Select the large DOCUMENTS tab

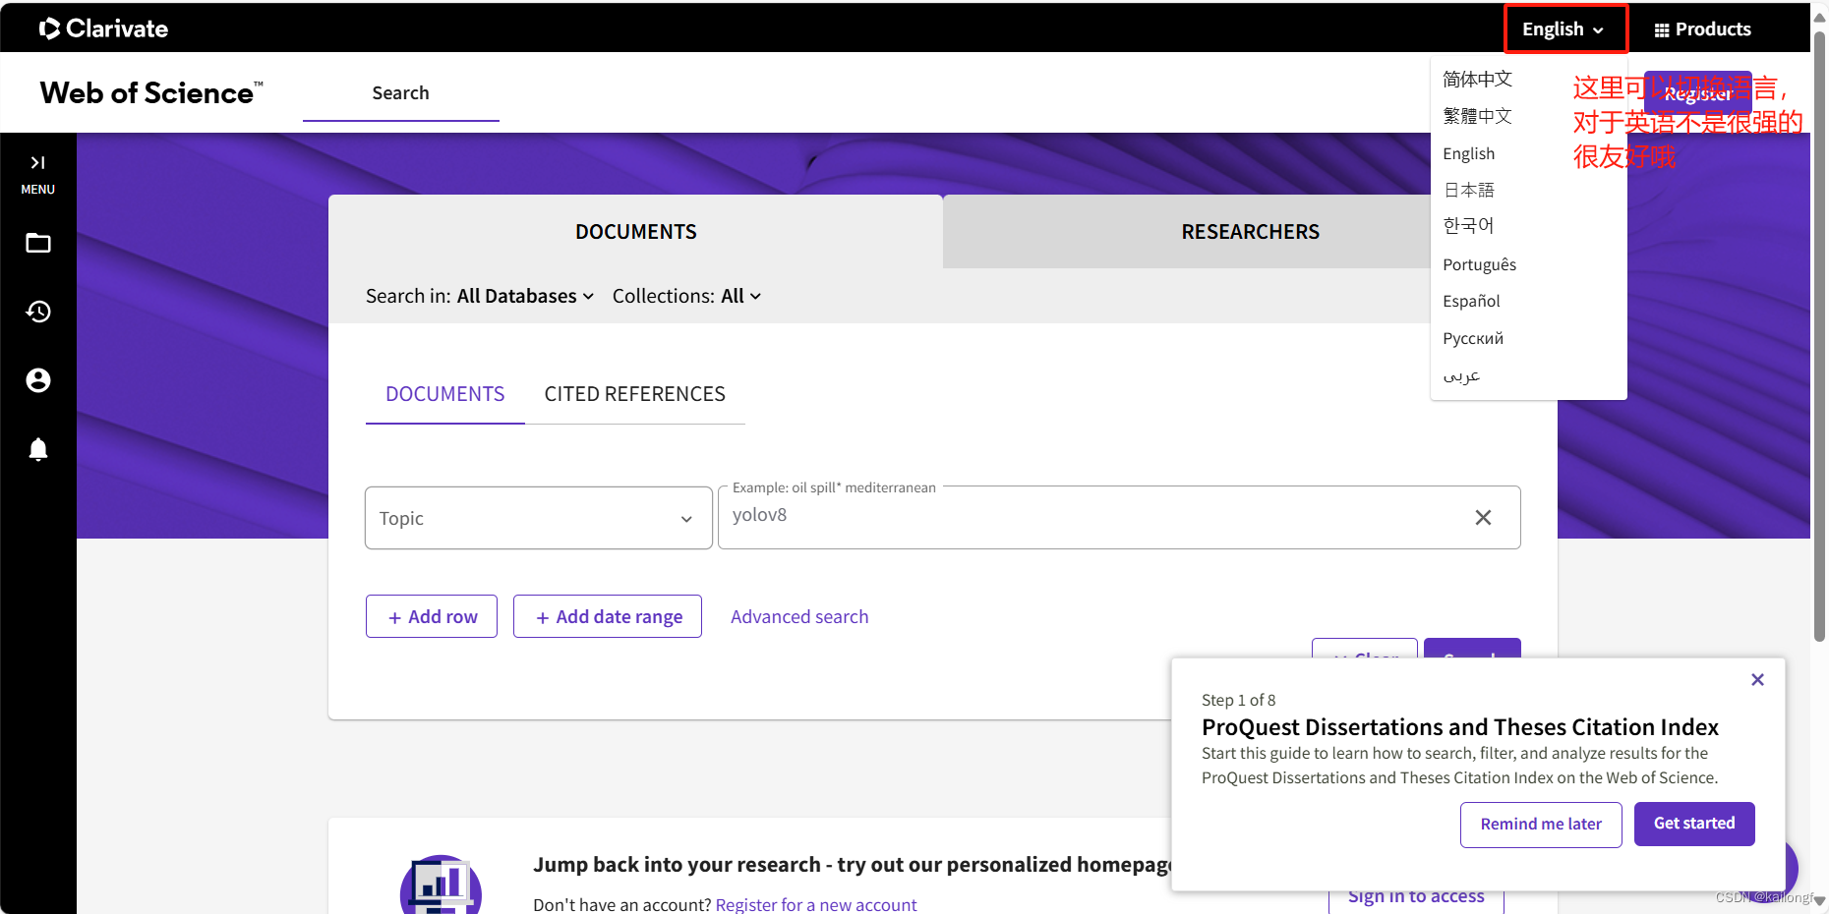[x=635, y=232]
